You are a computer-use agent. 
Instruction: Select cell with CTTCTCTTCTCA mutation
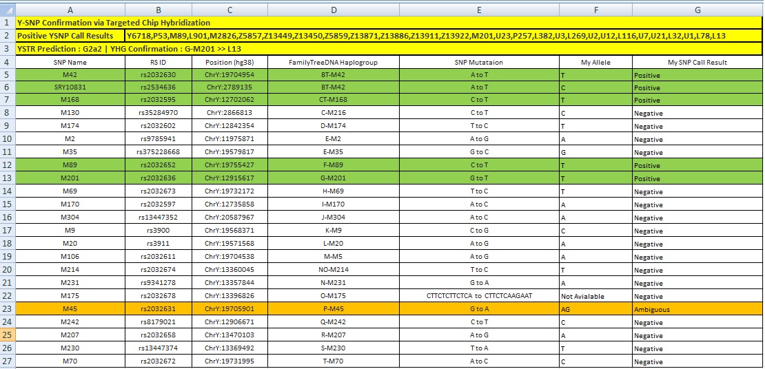[479, 296]
